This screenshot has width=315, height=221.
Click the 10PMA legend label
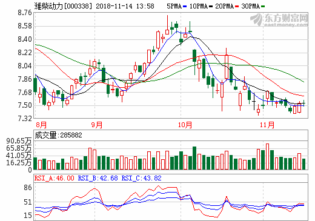coord(199,6)
